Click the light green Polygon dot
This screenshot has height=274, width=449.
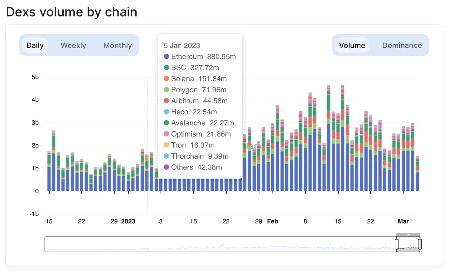(166, 90)
